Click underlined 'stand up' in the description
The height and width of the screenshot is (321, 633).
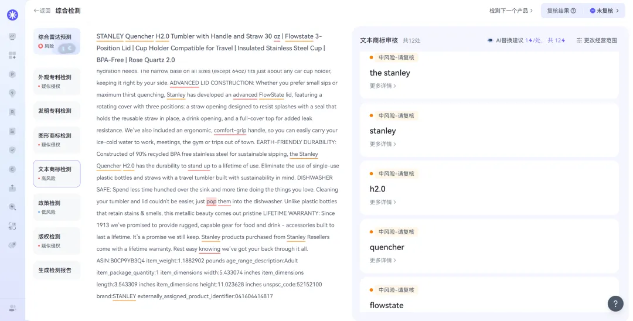click(x=199, y=166)
